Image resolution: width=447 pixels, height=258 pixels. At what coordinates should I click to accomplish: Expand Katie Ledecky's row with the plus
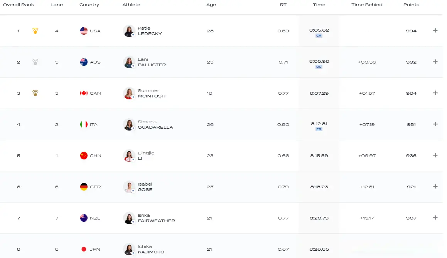pyautogui.click(x=435, y=30)
